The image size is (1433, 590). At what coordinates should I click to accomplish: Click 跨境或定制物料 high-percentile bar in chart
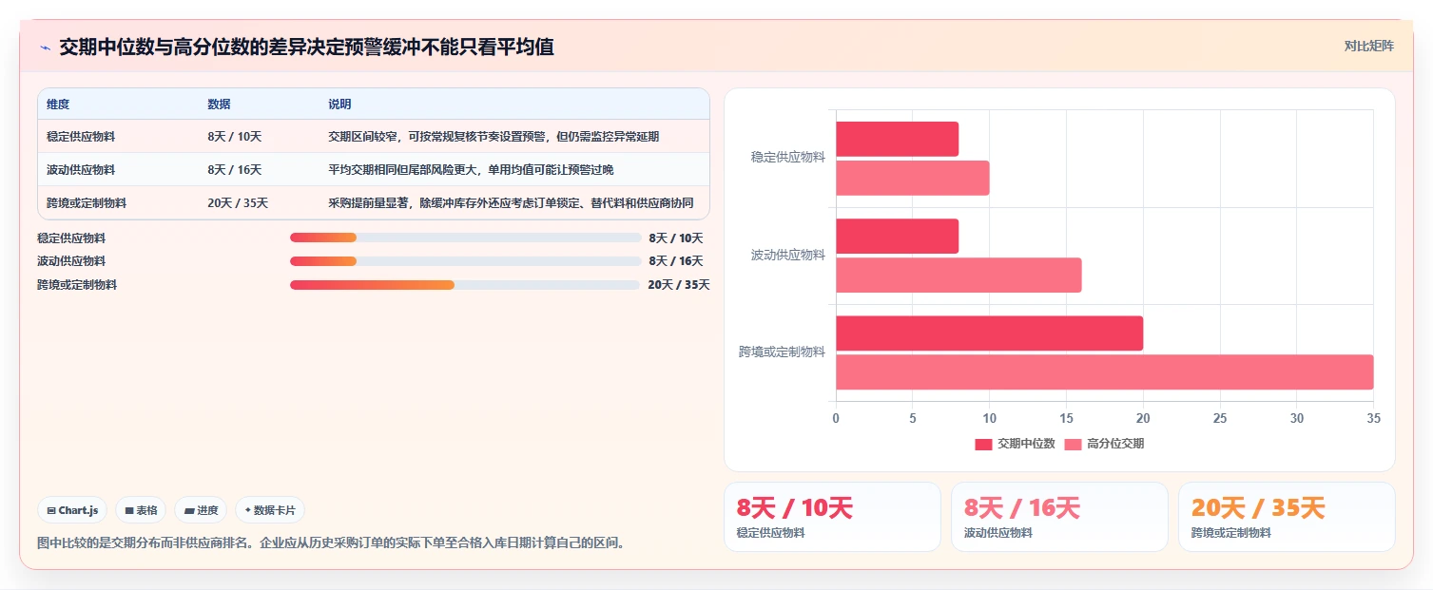1104,372
